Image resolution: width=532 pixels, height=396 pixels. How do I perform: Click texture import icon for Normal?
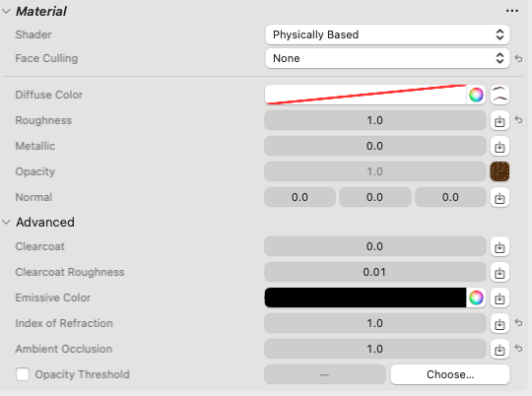499,197
